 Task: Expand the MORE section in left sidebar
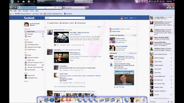[x=26, y=81]
